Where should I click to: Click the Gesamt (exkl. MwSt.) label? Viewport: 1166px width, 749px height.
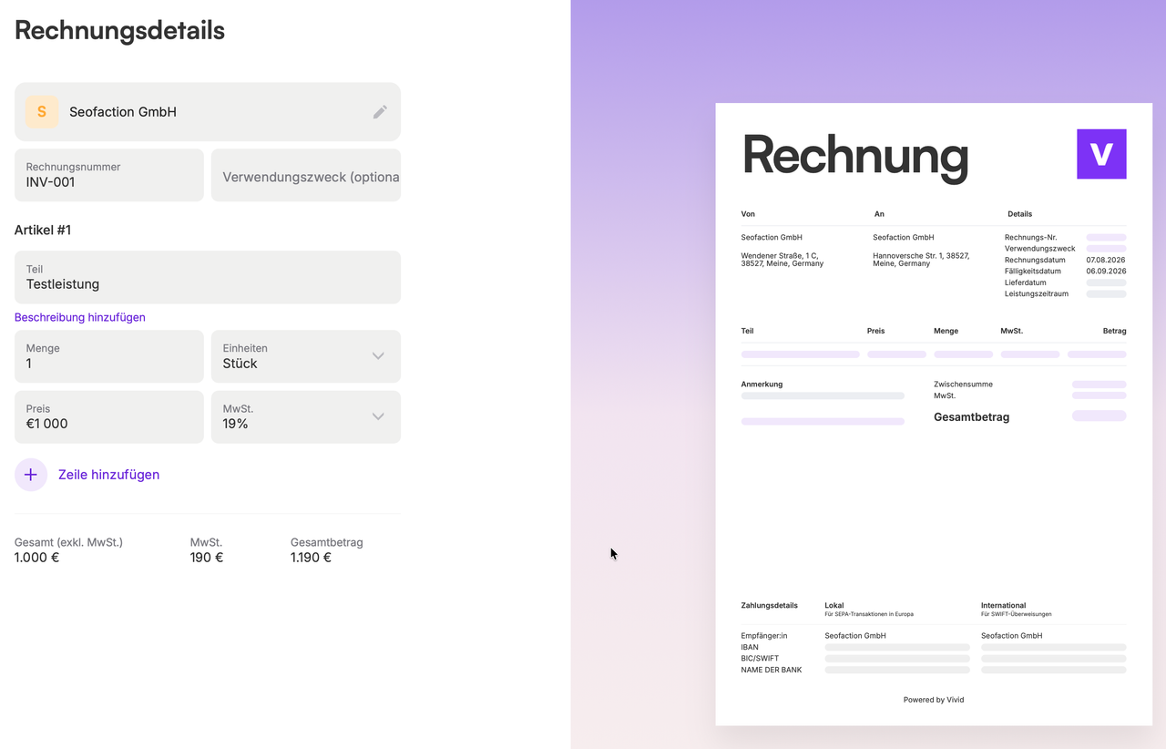click(x=68, y=542)
